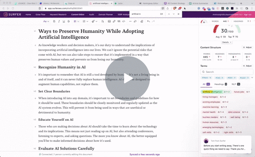Open the list style dropdown
Screen dimensions: 255x157
pyautogui.click(x=85, y=21)
